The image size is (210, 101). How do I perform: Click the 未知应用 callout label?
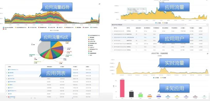point(174,88)
